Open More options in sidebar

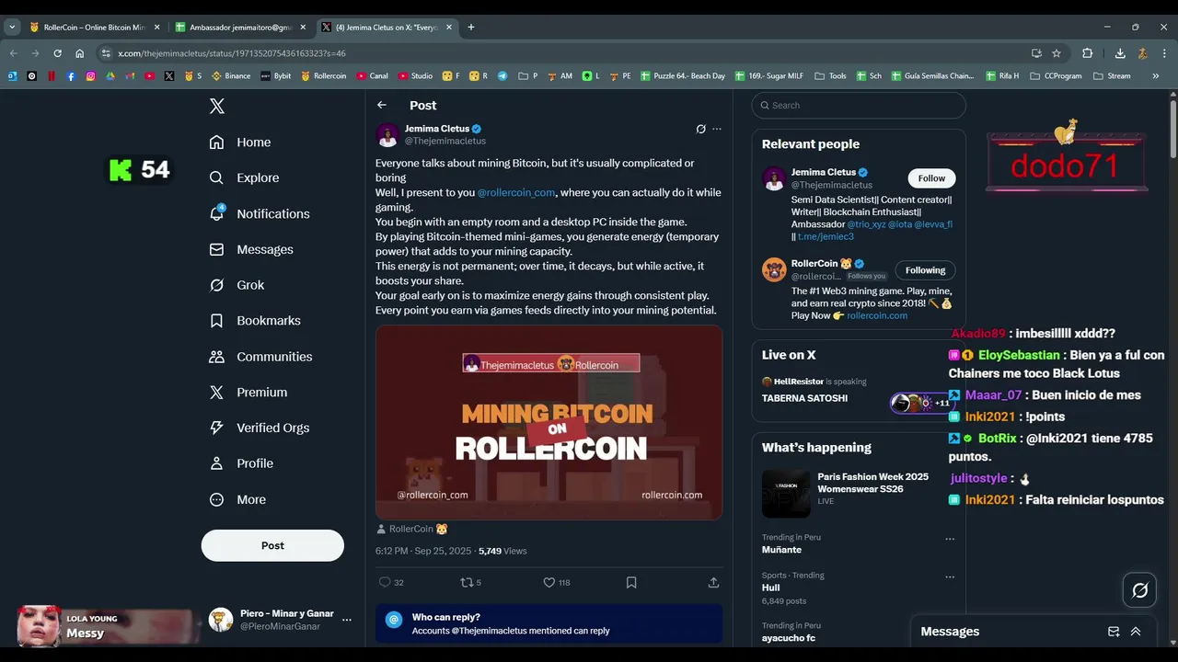[x=237, y=499]
